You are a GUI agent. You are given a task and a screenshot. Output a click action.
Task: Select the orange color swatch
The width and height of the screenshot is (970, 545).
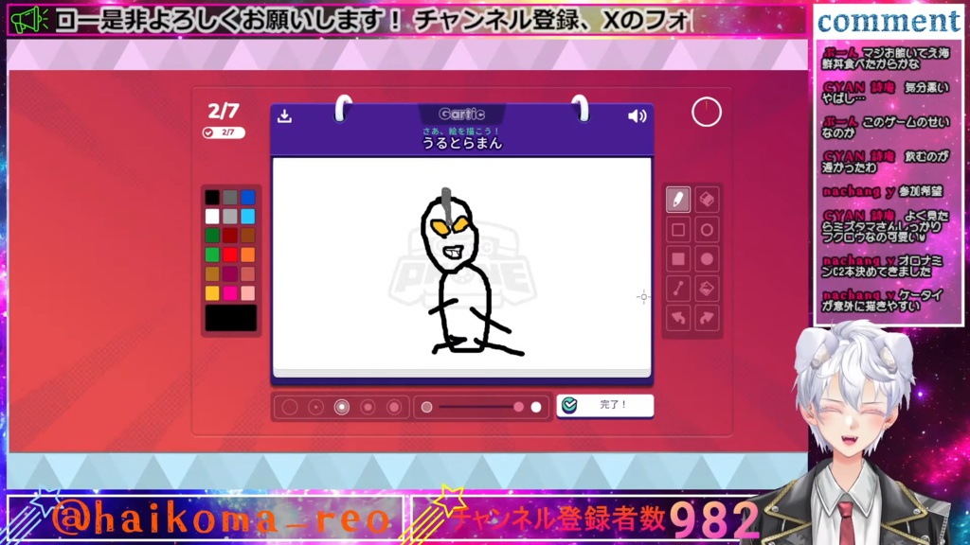point(248,255)
